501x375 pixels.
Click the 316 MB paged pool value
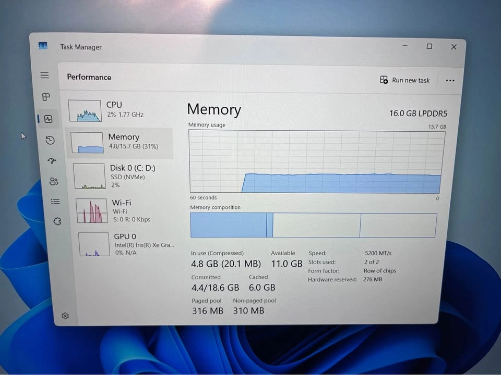pyautogui.click(x=208, y=310)
